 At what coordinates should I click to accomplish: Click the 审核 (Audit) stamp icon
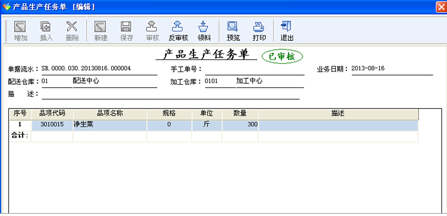152,31
